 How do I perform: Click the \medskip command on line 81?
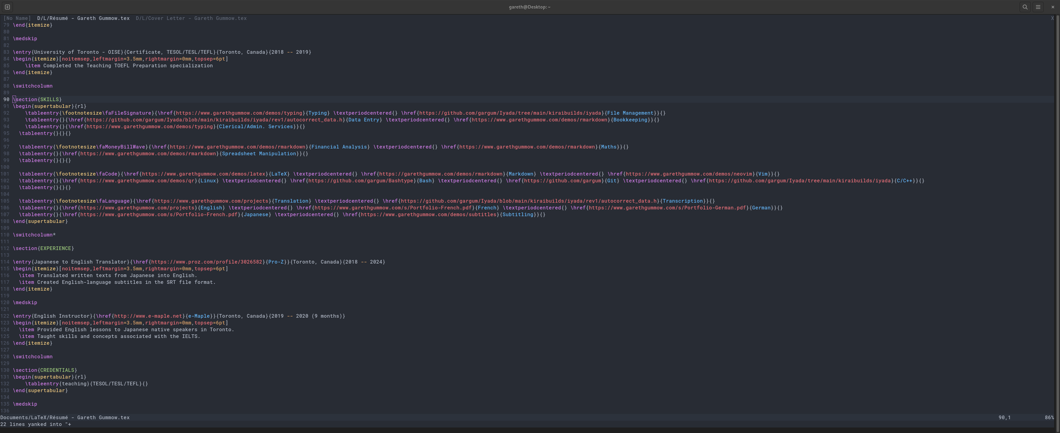coord(25,39)
